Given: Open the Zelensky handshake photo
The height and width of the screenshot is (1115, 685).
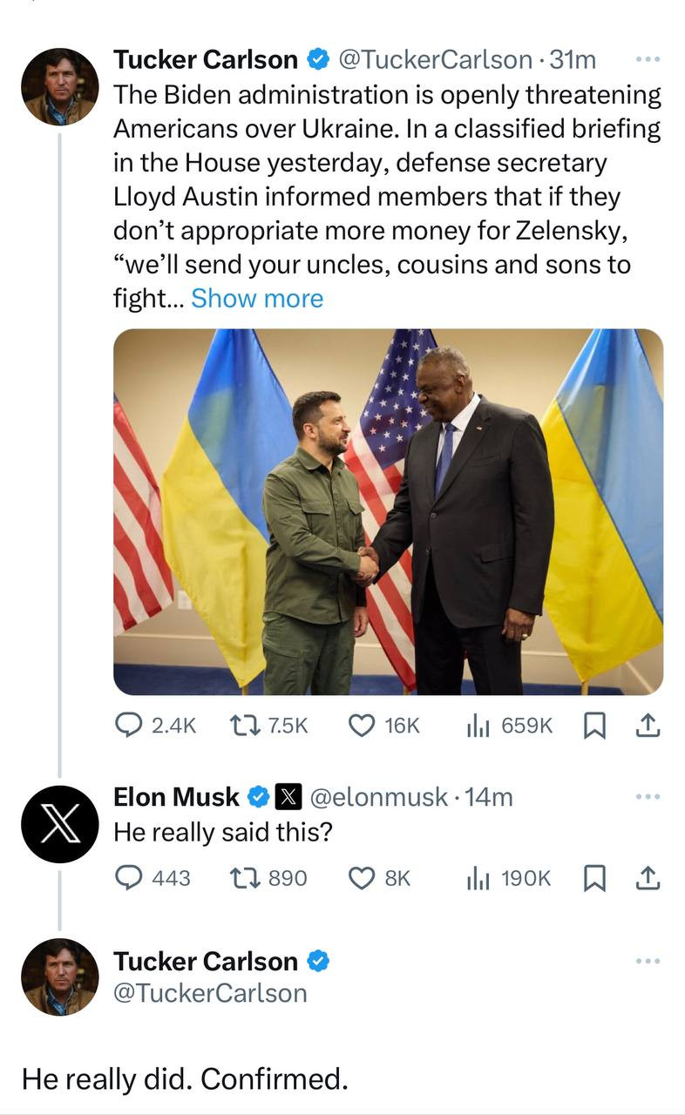Looking at the screenshot, I should [x=388, y=511].
